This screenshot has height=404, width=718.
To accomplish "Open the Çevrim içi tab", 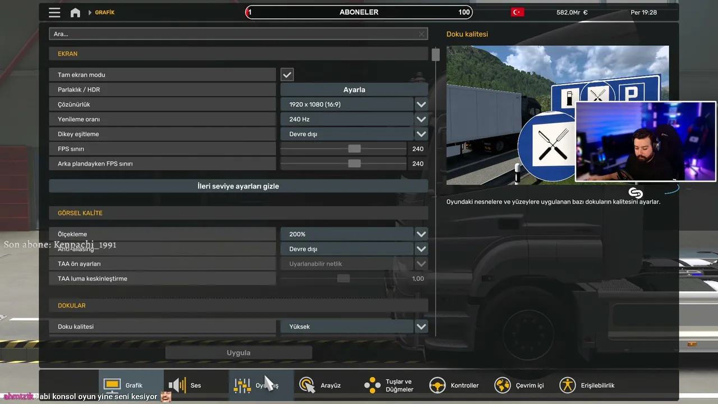I will click(522, 385).
